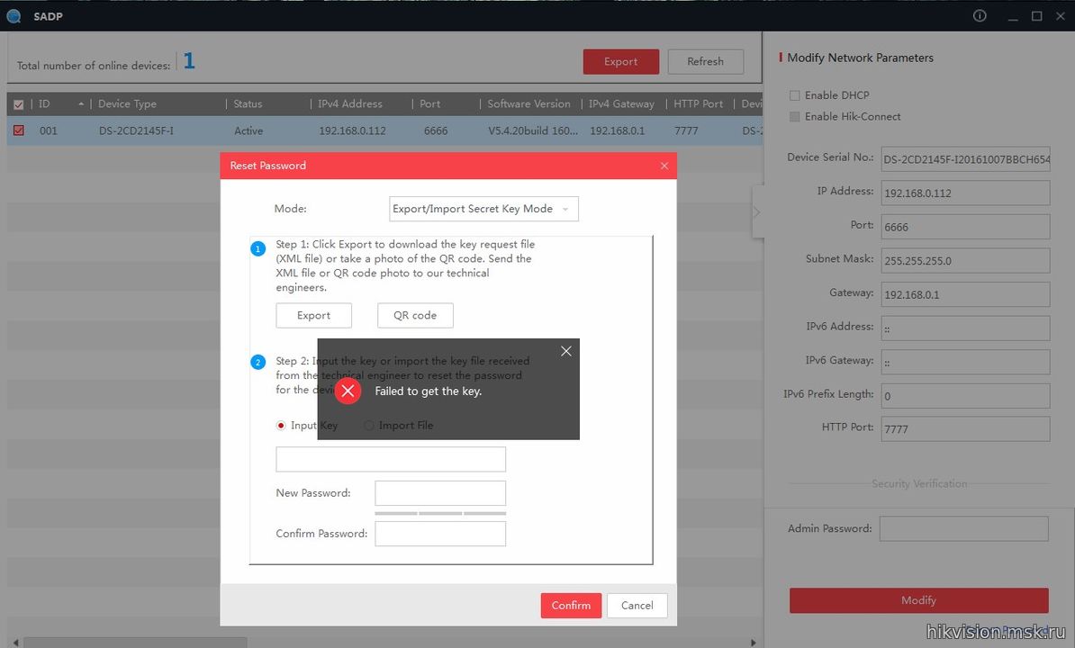The width and height of the screenshot is (1075, 648).
Task: Click the Port field showing 6666
Action: tap(965, 227)
